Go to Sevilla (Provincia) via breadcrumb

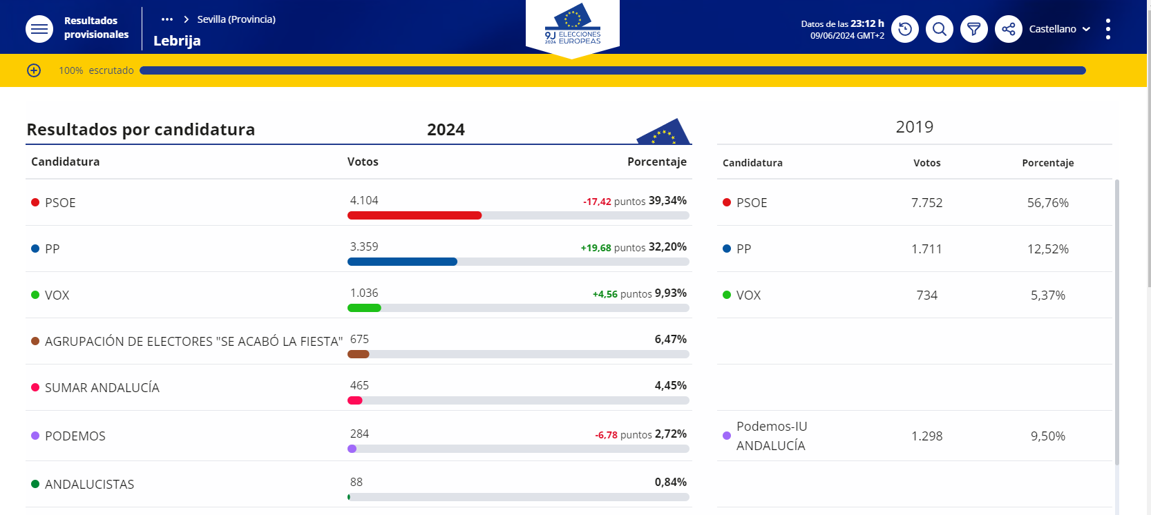[x=236, y=19]
